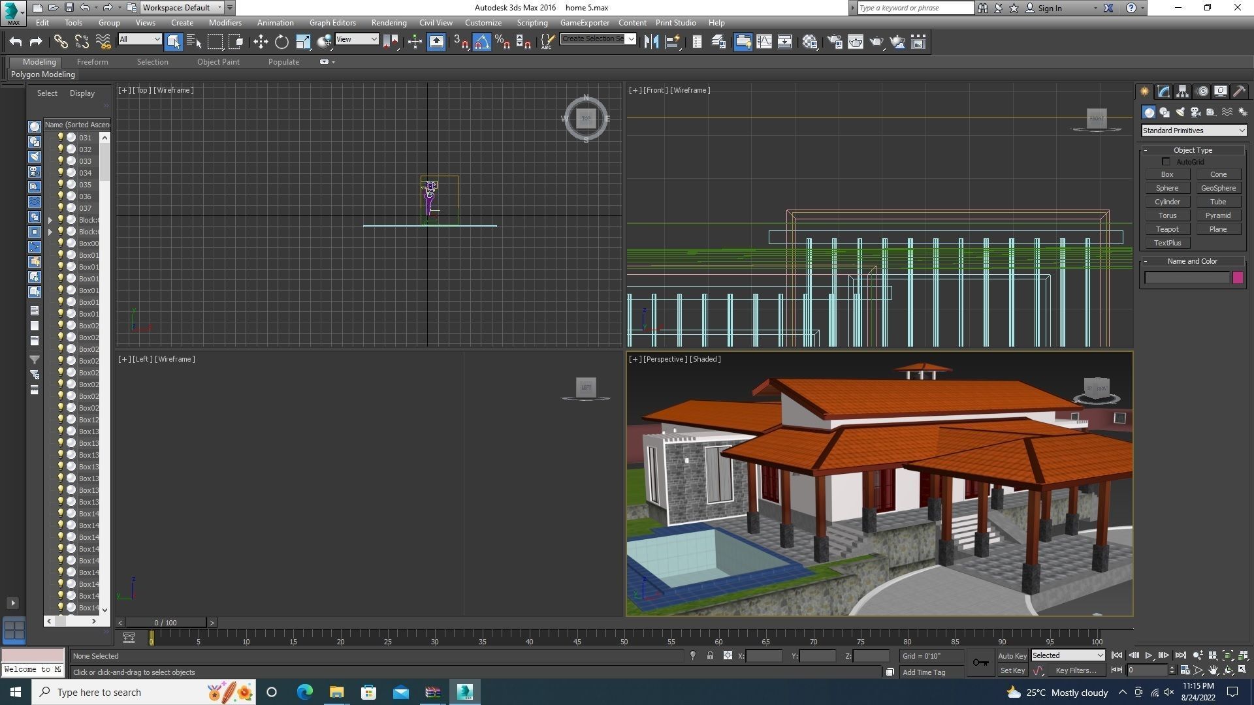Collapse the Name and Color rollout

point(1145,261)
